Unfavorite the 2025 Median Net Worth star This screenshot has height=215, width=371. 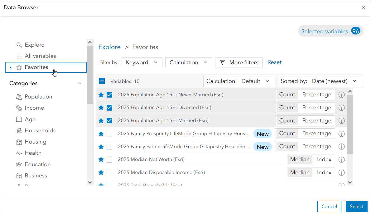click(x=101, y=159)
